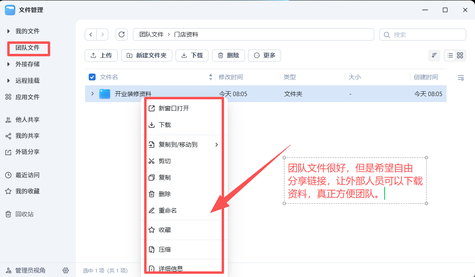Open the 更多 toolbar button
The height and width of the screenshot is (277, 475).
click(265, 55)
